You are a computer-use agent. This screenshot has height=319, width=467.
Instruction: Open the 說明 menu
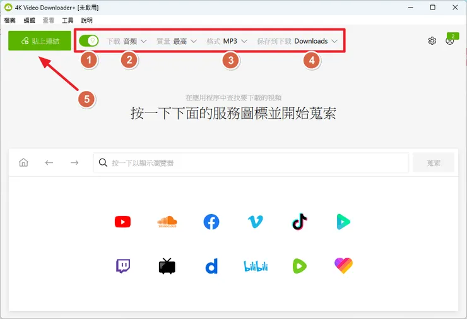coord(86,20)
